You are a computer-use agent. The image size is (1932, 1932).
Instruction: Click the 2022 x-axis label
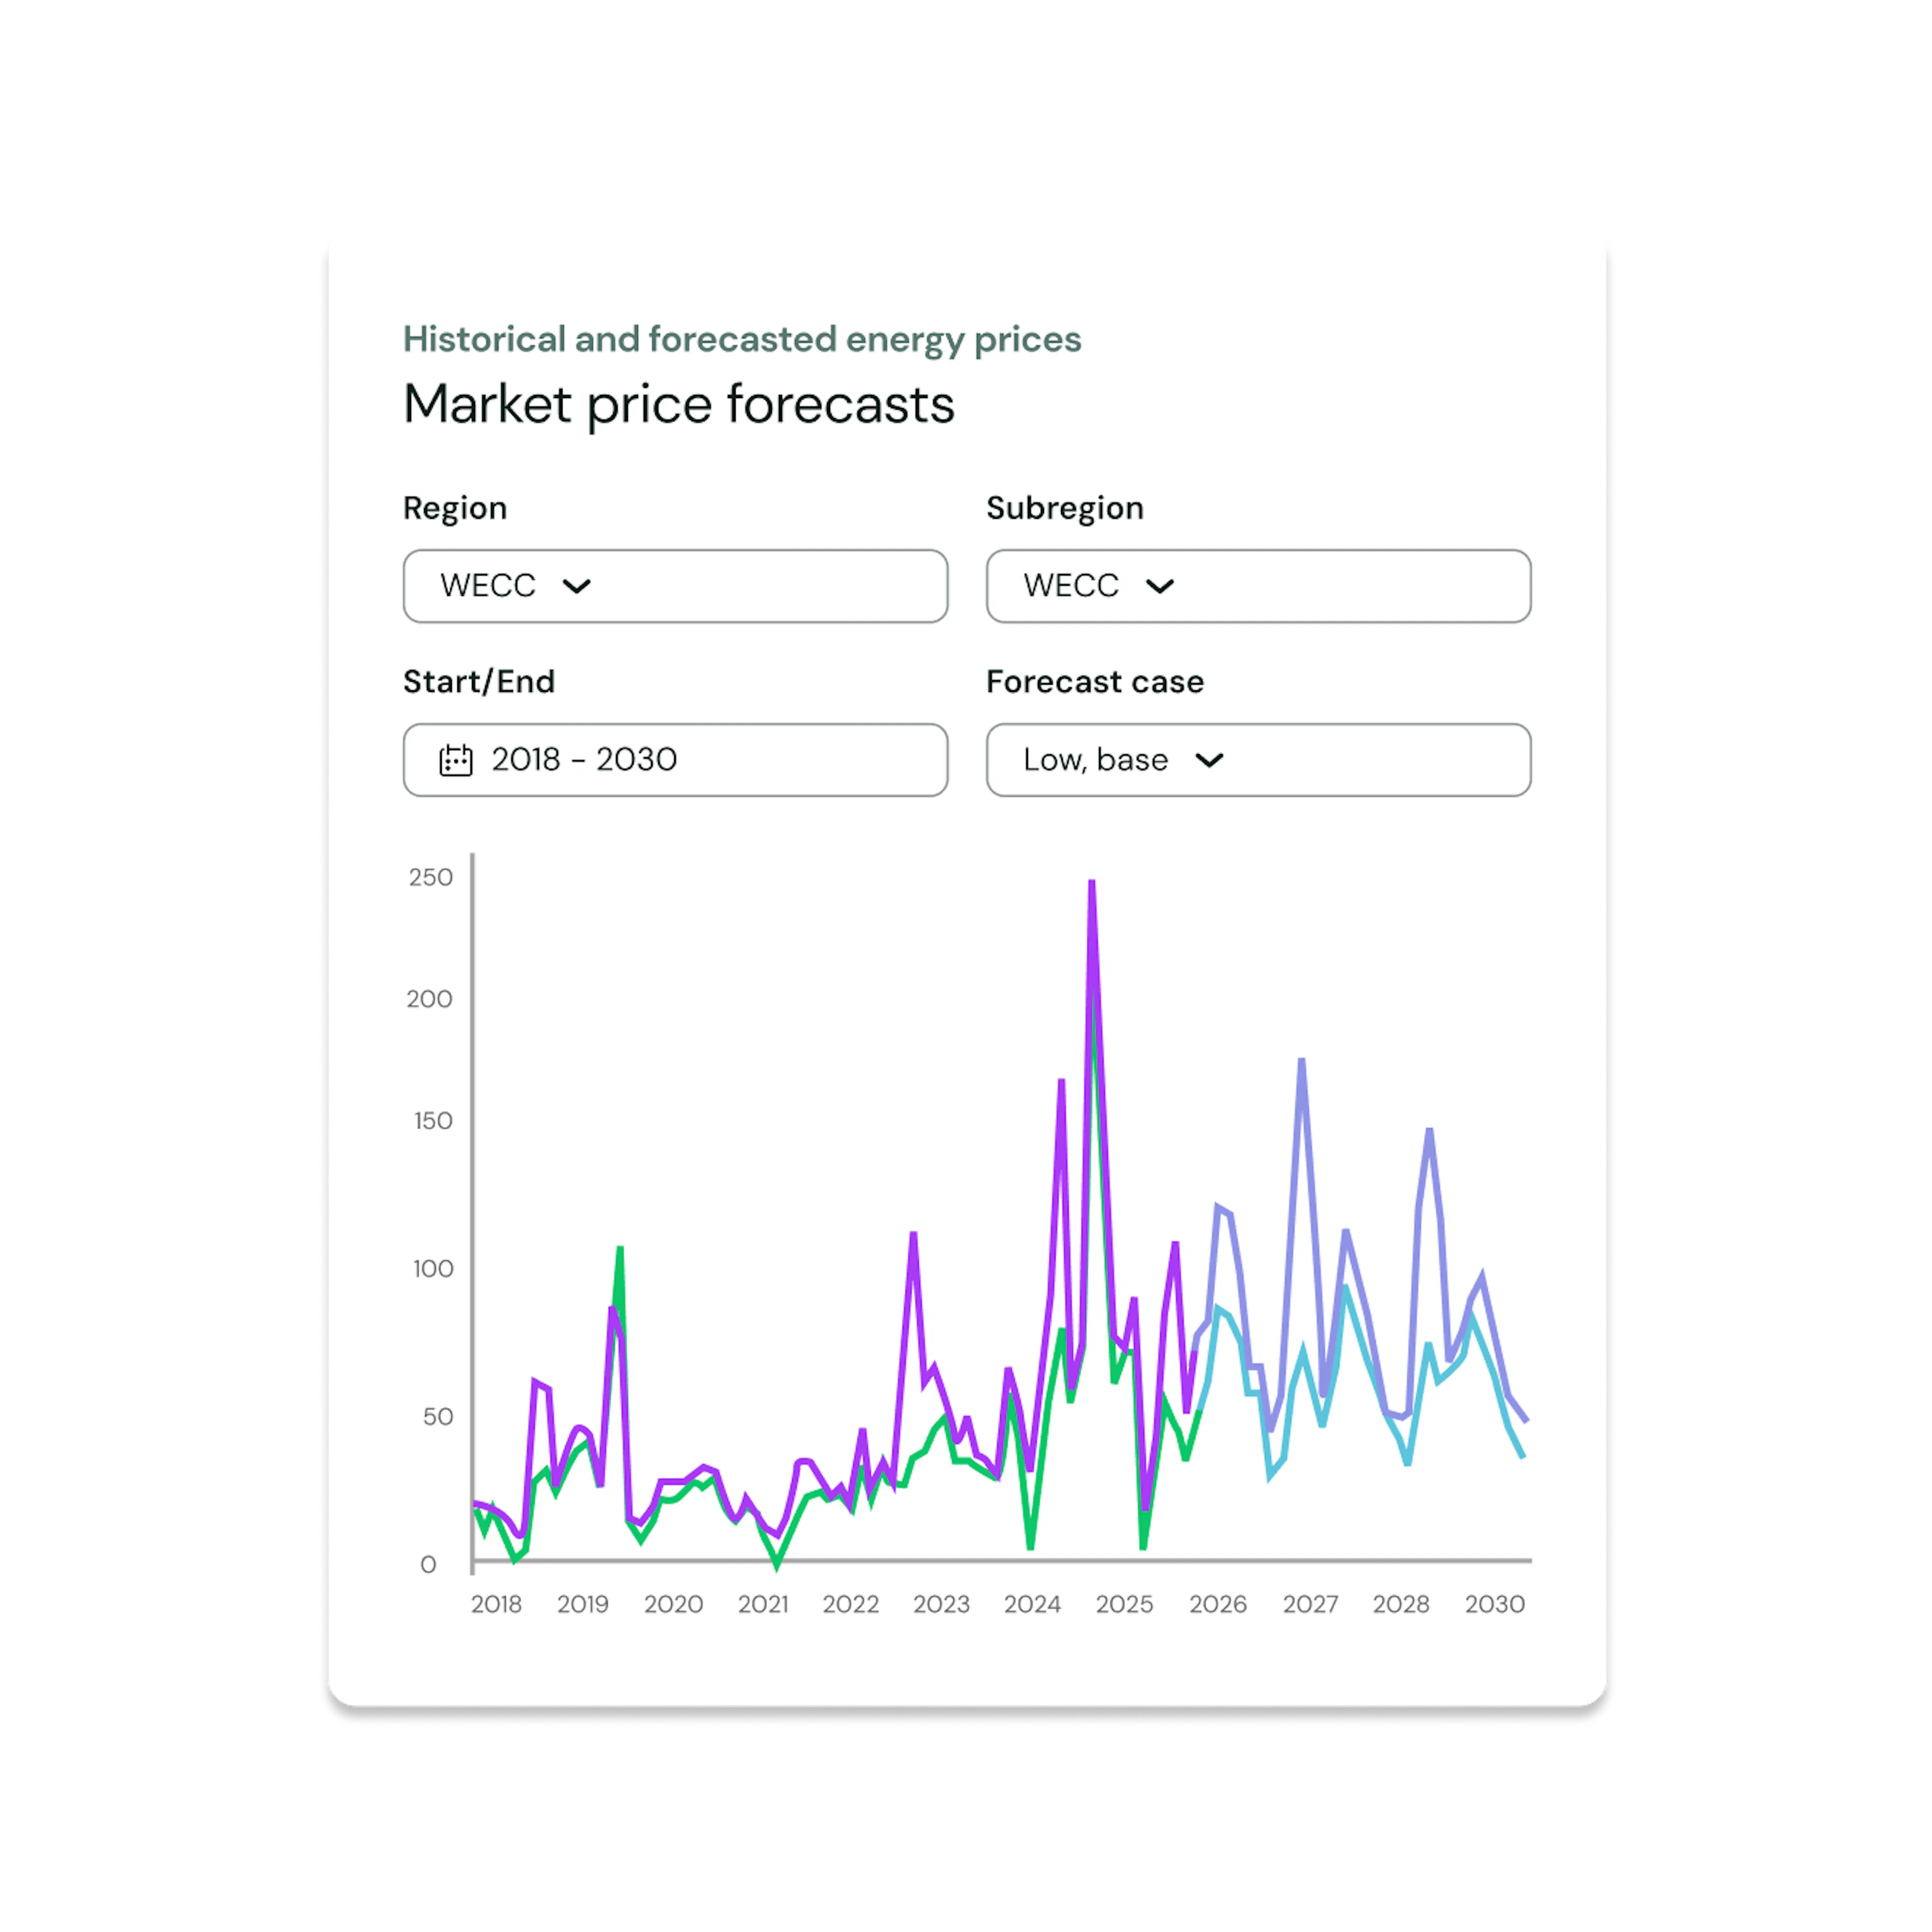click(x=851, y=1605)
